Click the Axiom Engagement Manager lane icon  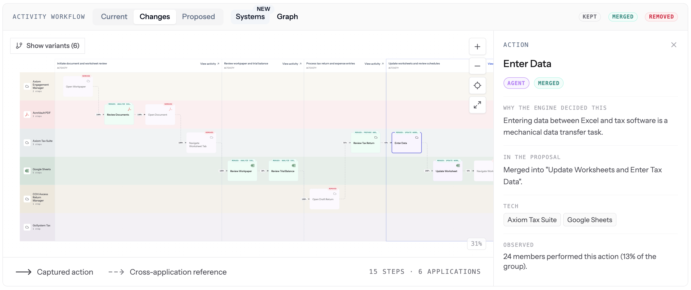tap(27, 86)
